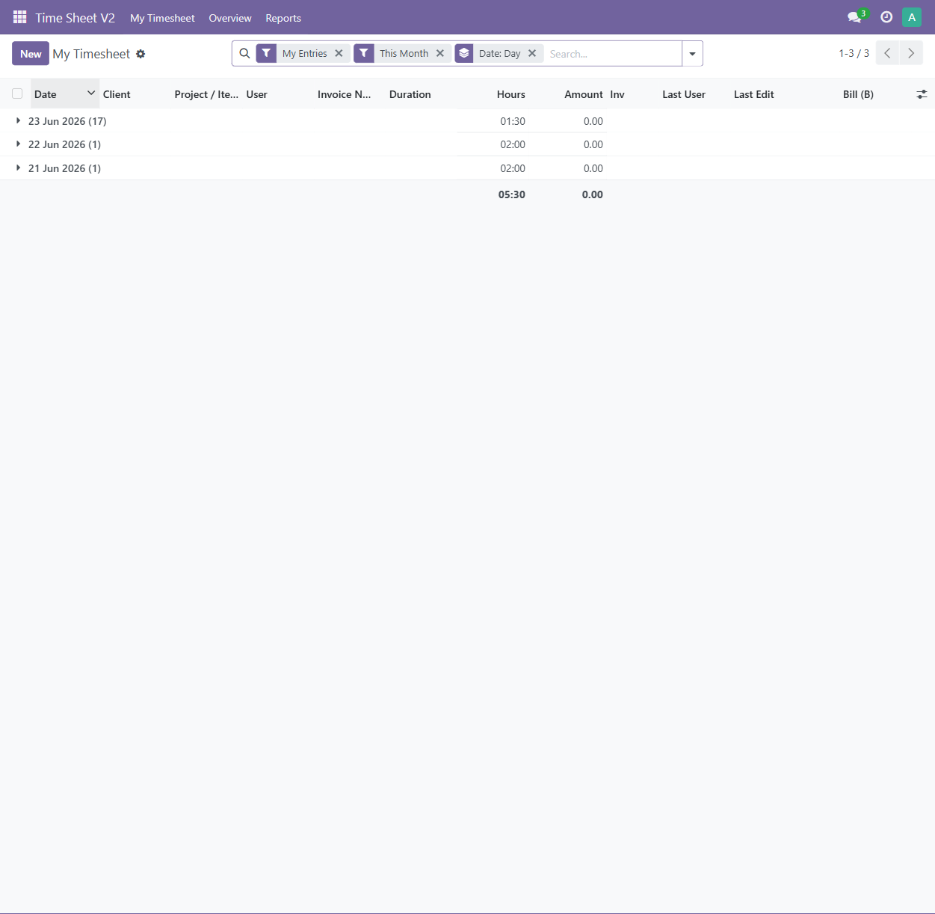
Task: Open the Overview menu
Action: click(230, 18)
